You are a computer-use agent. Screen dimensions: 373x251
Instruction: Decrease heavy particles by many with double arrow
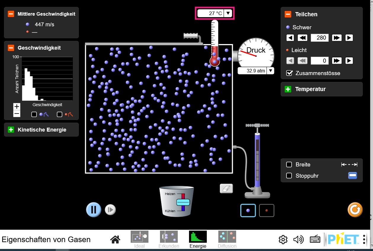coord(302,38)
